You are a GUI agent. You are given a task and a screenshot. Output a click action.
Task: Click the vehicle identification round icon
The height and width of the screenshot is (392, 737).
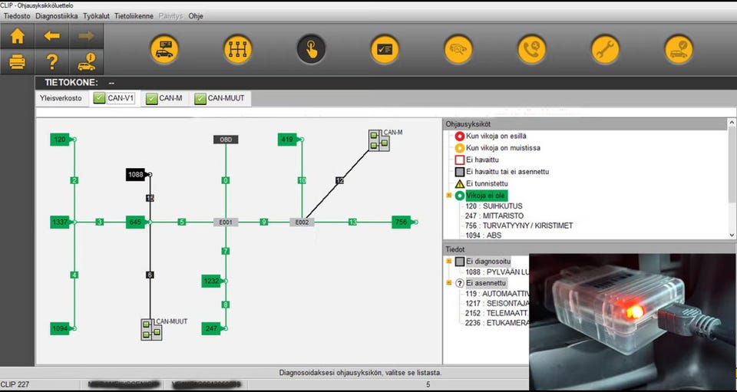click(x=164, y=49)
